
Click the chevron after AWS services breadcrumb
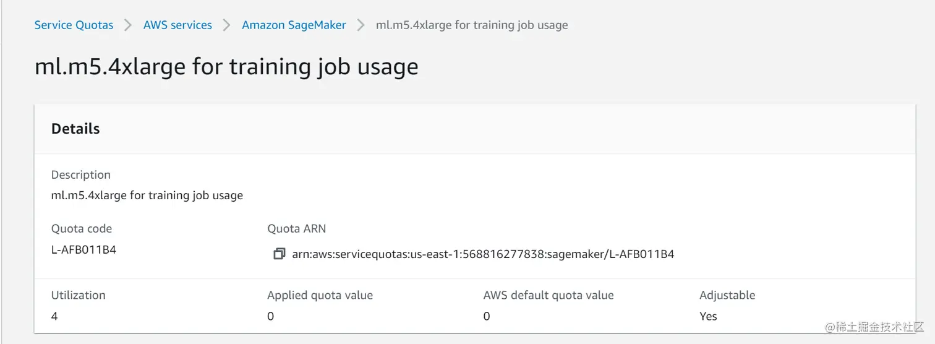[x=227, y=25]
